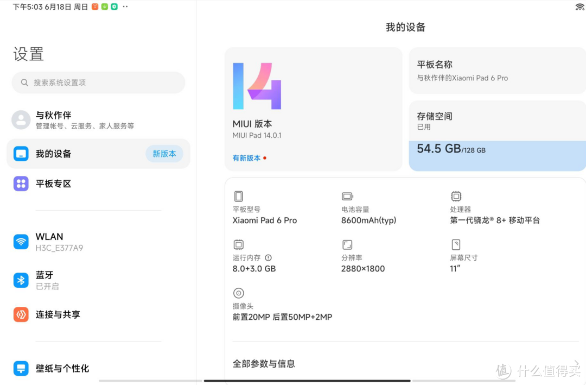586x385 pixels.
Task: Click the 处理器 chip icon
Action: pyautogui.click(x=456, y=196)
